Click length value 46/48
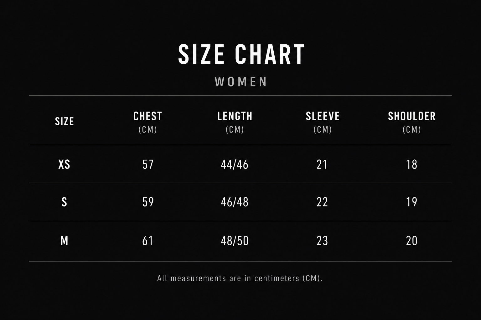481x320 pixels. coord(235,202)
